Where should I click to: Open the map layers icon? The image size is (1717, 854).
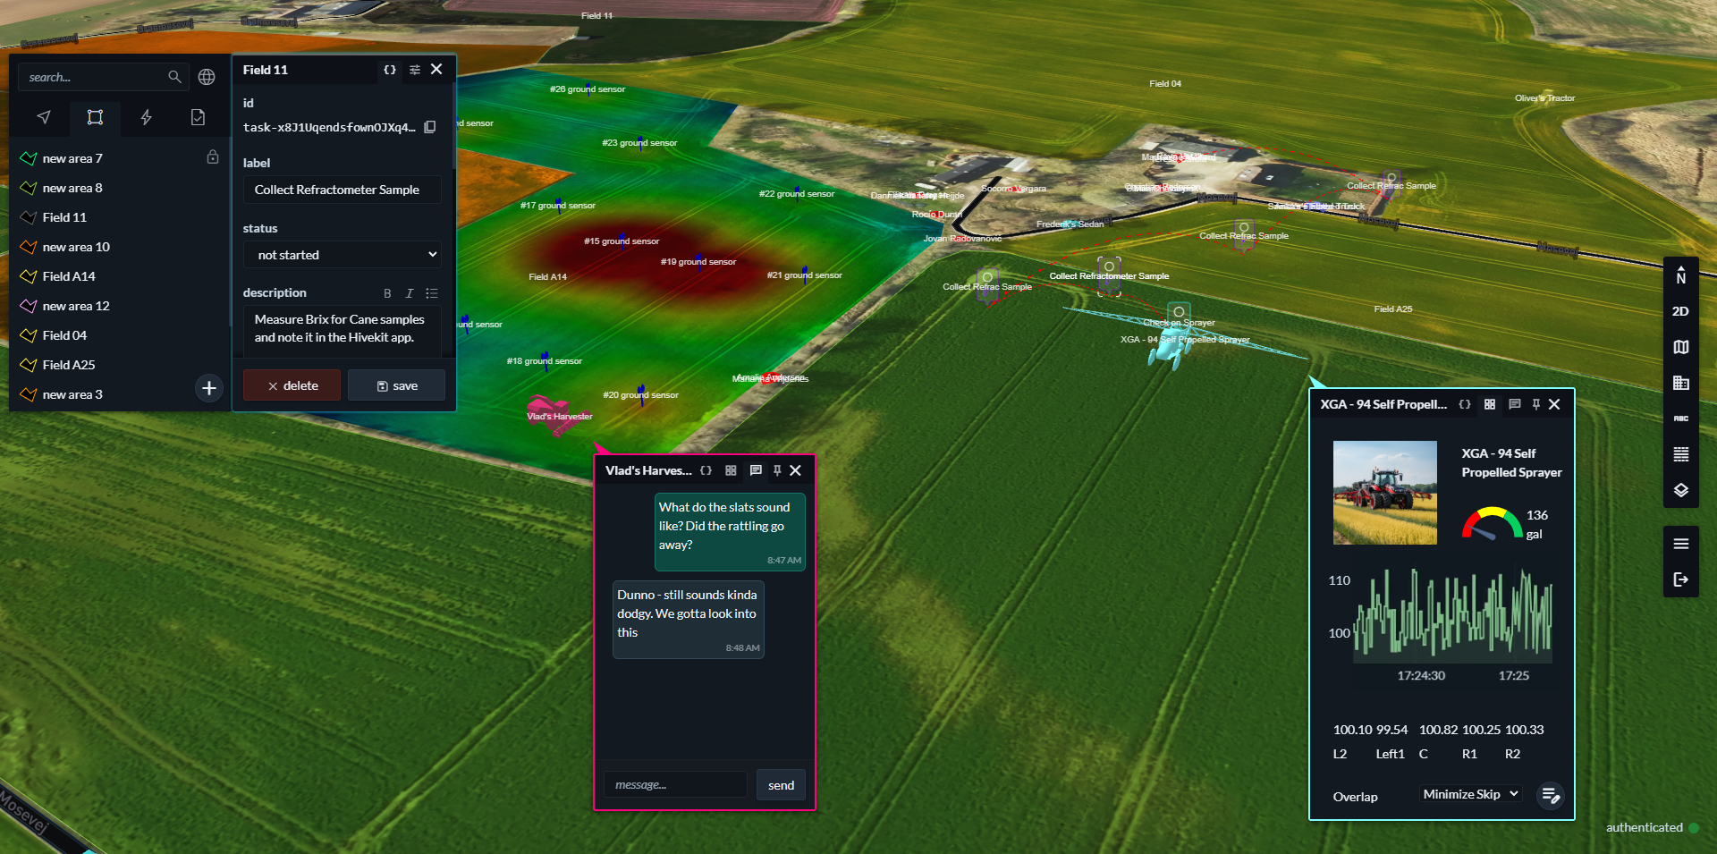1681,490
